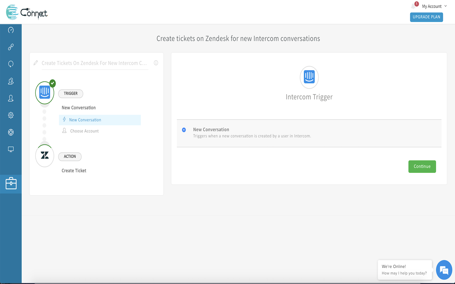The width and height of the screenshot is (455, 284).
Task: Click the pencil edit icon for workflow name
Action: tap(36, 63)
